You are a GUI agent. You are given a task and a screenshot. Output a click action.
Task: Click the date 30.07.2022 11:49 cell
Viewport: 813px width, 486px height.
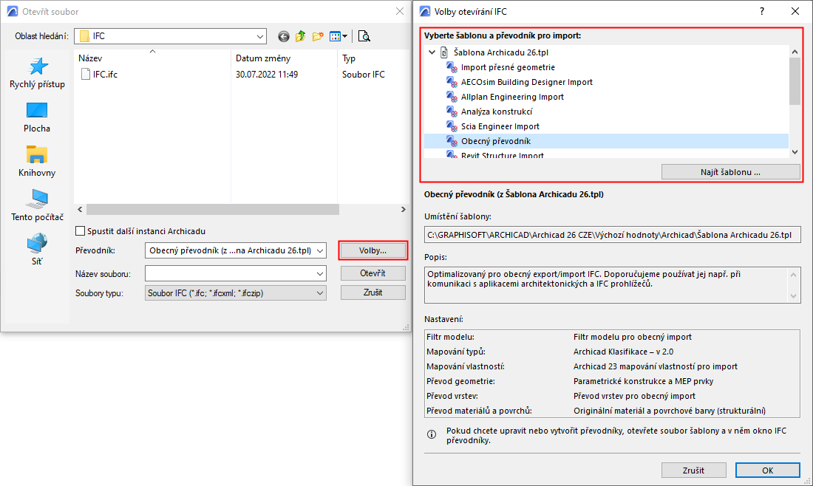coord(267,75)
